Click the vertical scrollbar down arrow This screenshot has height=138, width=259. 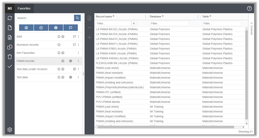point(247,123)
